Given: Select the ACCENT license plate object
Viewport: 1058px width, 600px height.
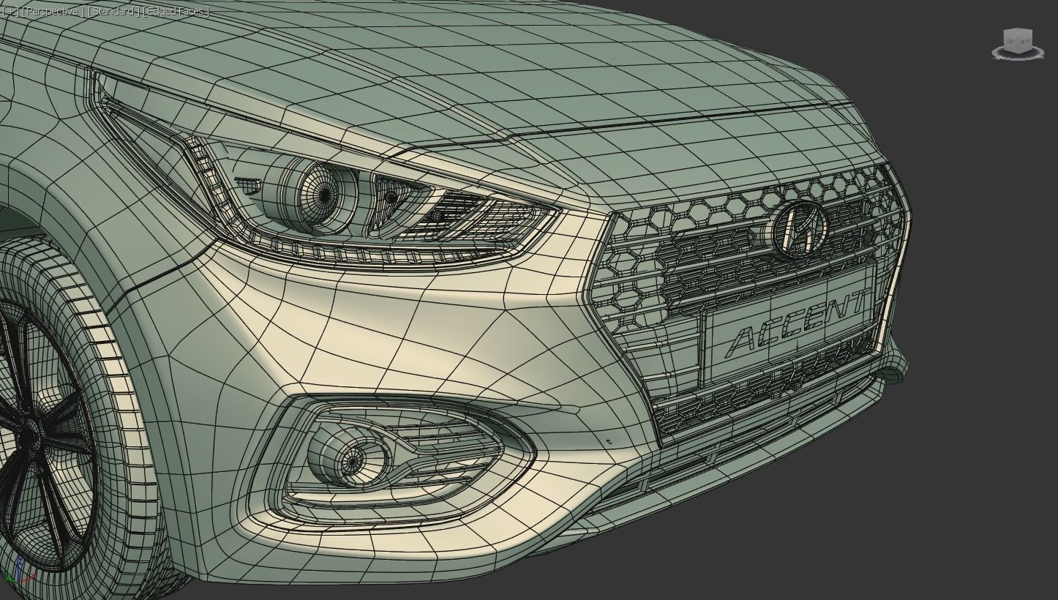Looking at the screenshot, I should [789, 326].
